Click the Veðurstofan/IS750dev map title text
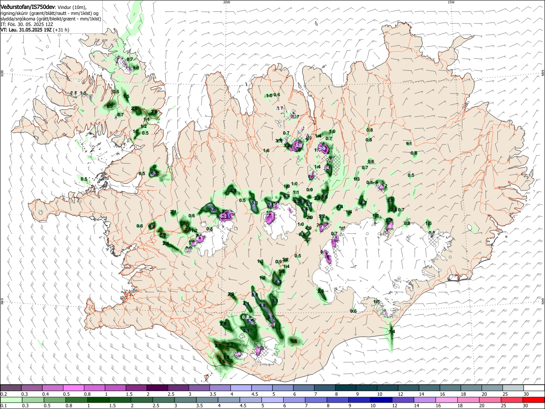545x409 pixels. (x=28, y=7)
